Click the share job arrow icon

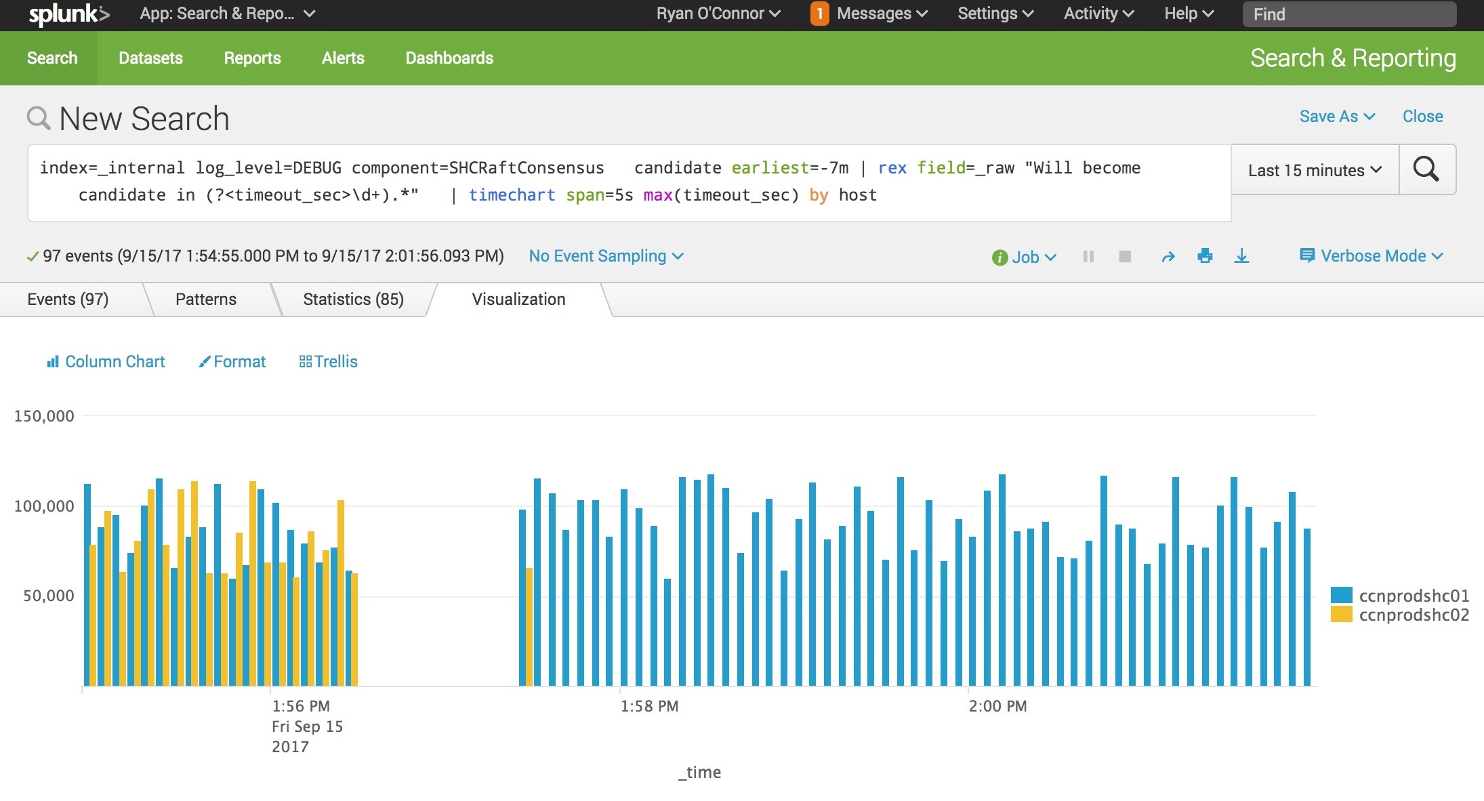1168,257
